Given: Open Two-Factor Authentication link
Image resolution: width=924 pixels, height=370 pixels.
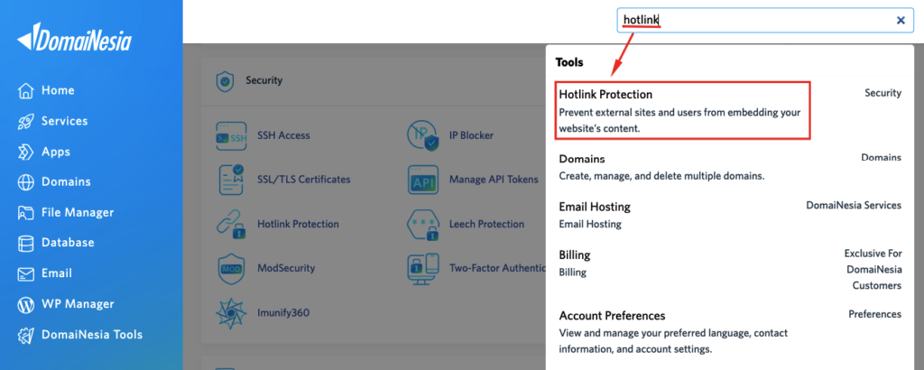Looking at the screenshot, I should coord(498,269).
